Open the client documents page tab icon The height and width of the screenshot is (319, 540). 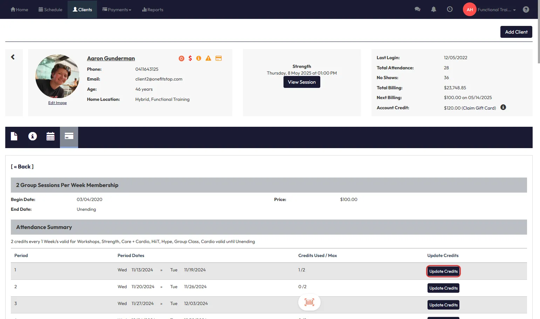tap(14, 137)
